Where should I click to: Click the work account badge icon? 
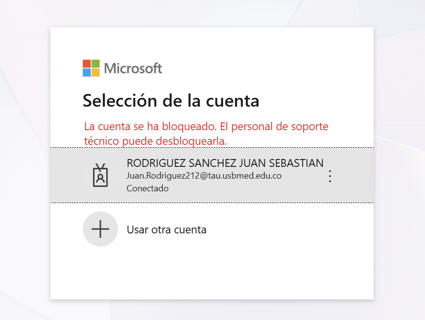click(x=100, y=175)
